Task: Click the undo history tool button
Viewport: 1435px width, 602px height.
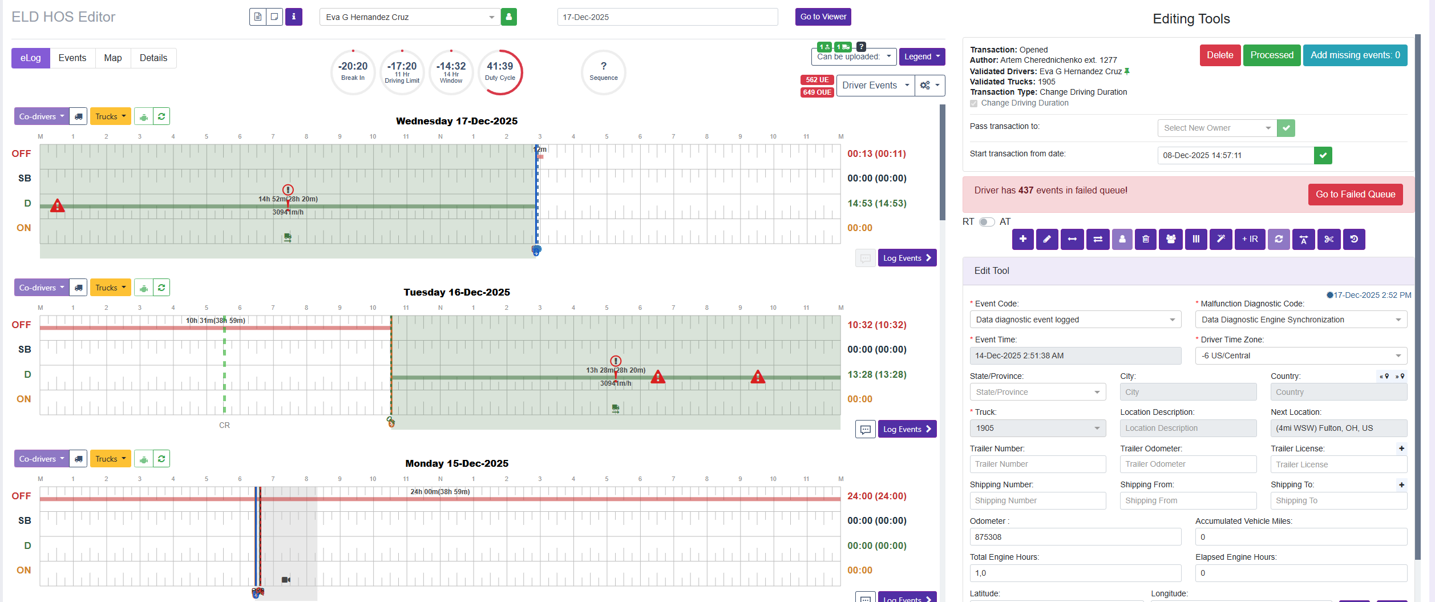Action: coord(1354,239)
